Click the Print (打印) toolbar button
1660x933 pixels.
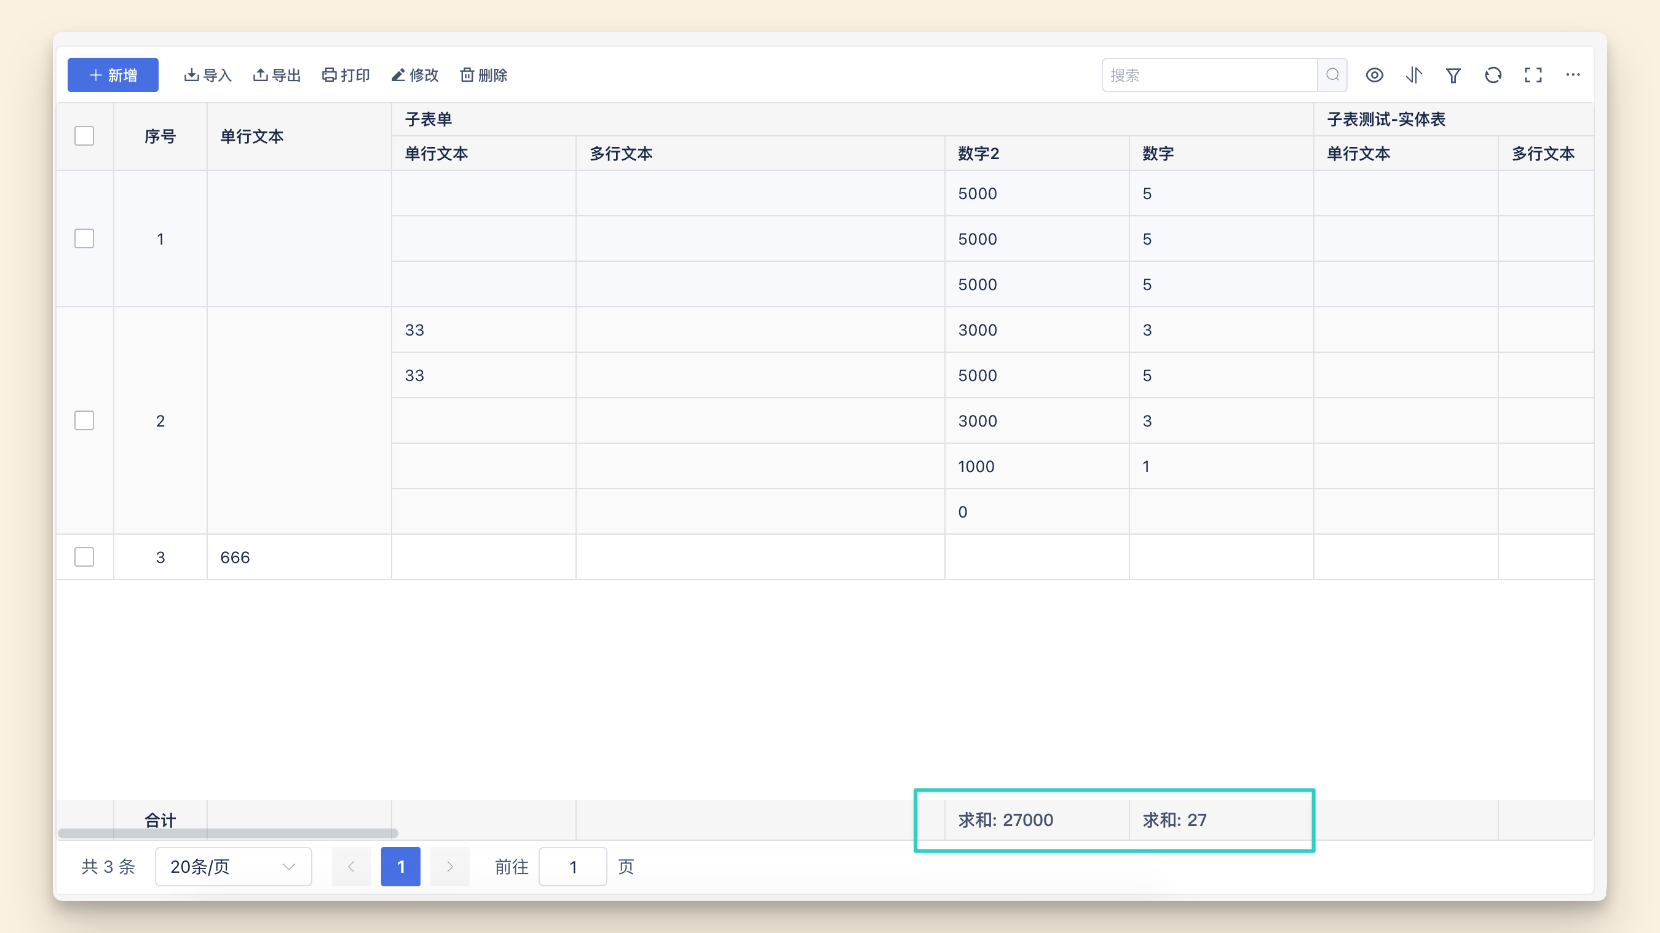[x=346, y=75]
